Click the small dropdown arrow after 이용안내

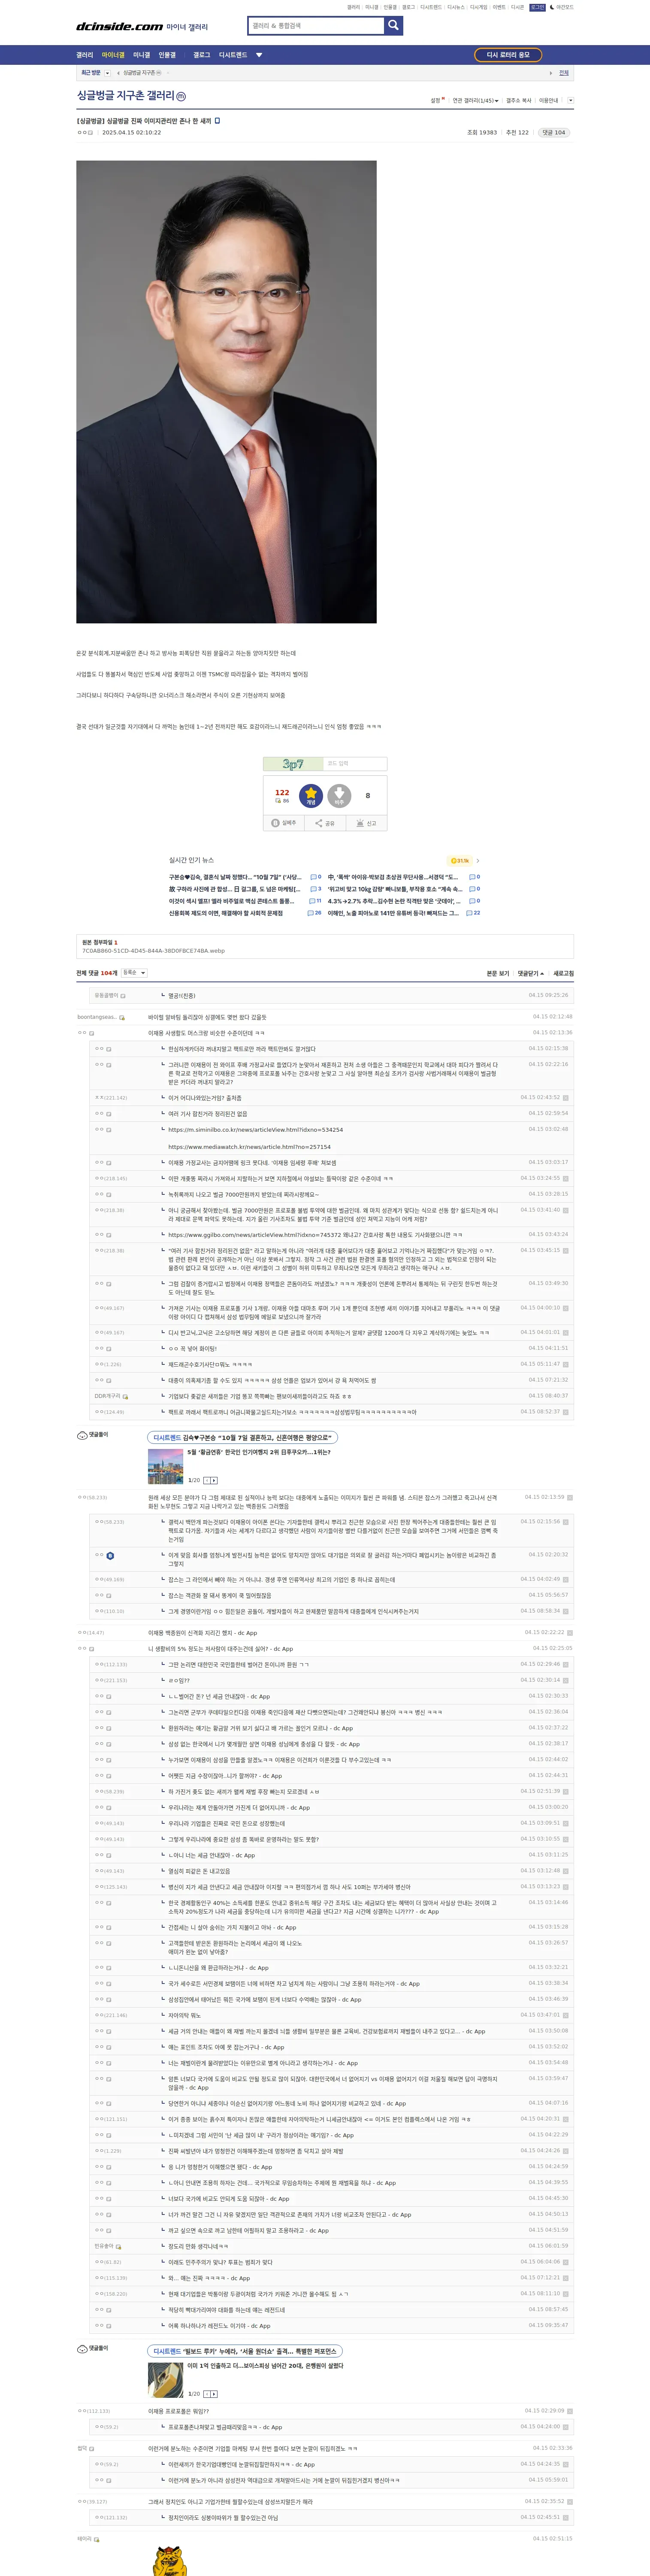tap(570, 100)
